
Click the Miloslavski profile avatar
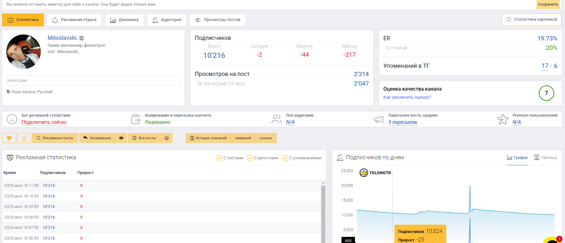[24, 52]
